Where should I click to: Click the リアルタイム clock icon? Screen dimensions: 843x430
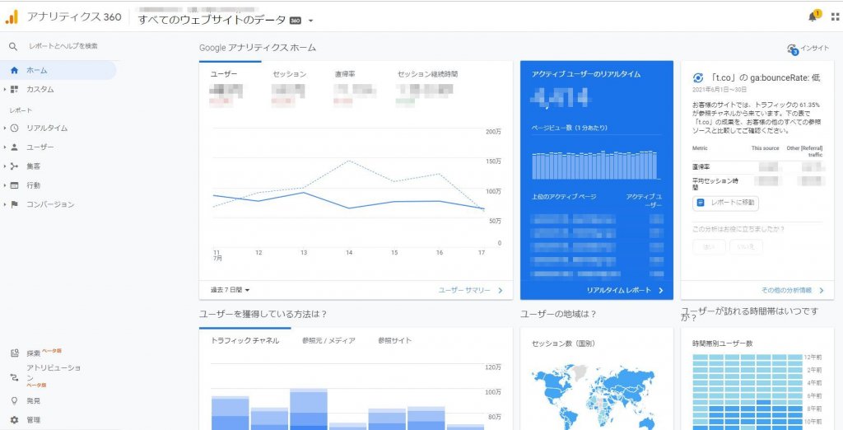(15, 128)
